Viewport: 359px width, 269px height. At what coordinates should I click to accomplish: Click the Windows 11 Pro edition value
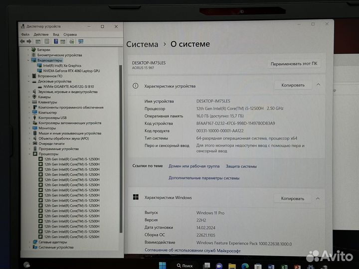click(210, 213)
